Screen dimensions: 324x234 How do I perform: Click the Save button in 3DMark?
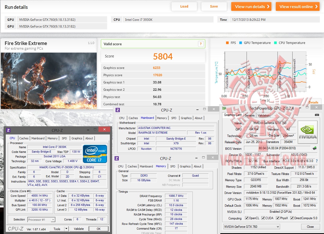214,6
